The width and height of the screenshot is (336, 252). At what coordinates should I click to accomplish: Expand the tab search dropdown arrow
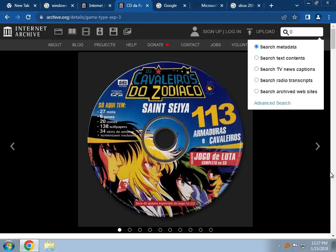pos(297,6)
